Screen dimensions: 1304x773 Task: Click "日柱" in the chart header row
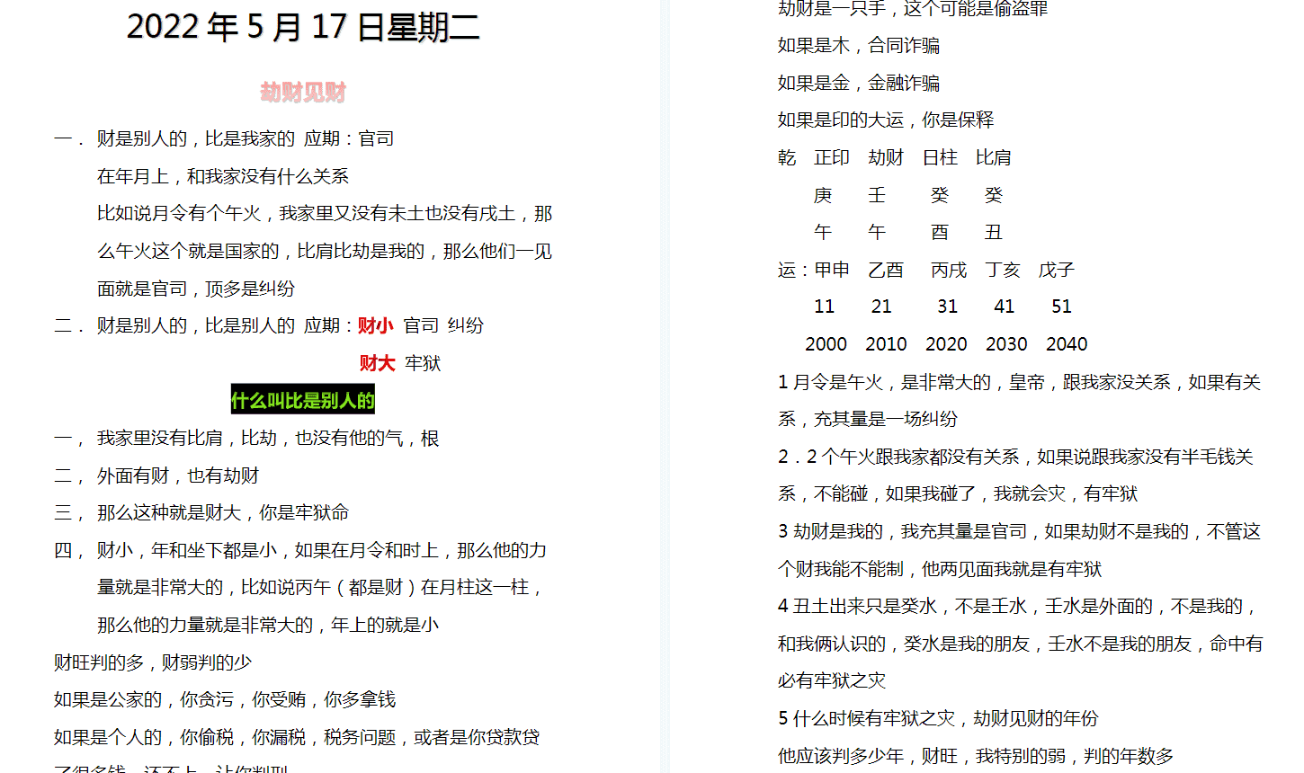tap(940, 157)
